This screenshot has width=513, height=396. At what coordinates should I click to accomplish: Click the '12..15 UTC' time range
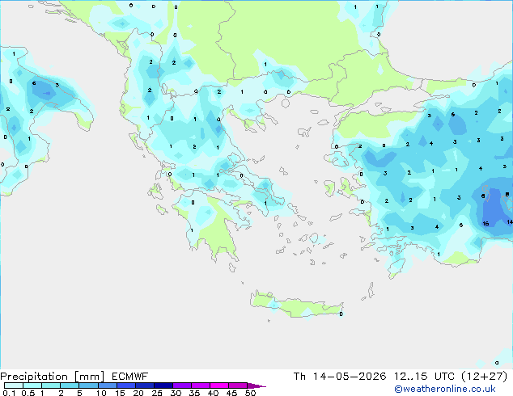(x=424, y=377)
